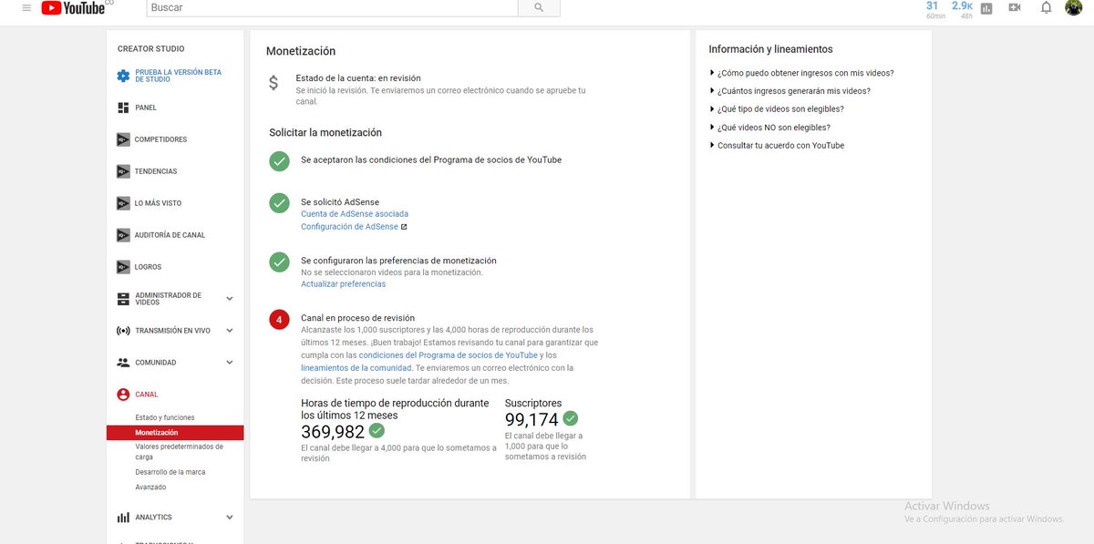Click the Comunidad people icon
Image resolution: width=1094 pixels, height=544 pixels.
[123, 363]
